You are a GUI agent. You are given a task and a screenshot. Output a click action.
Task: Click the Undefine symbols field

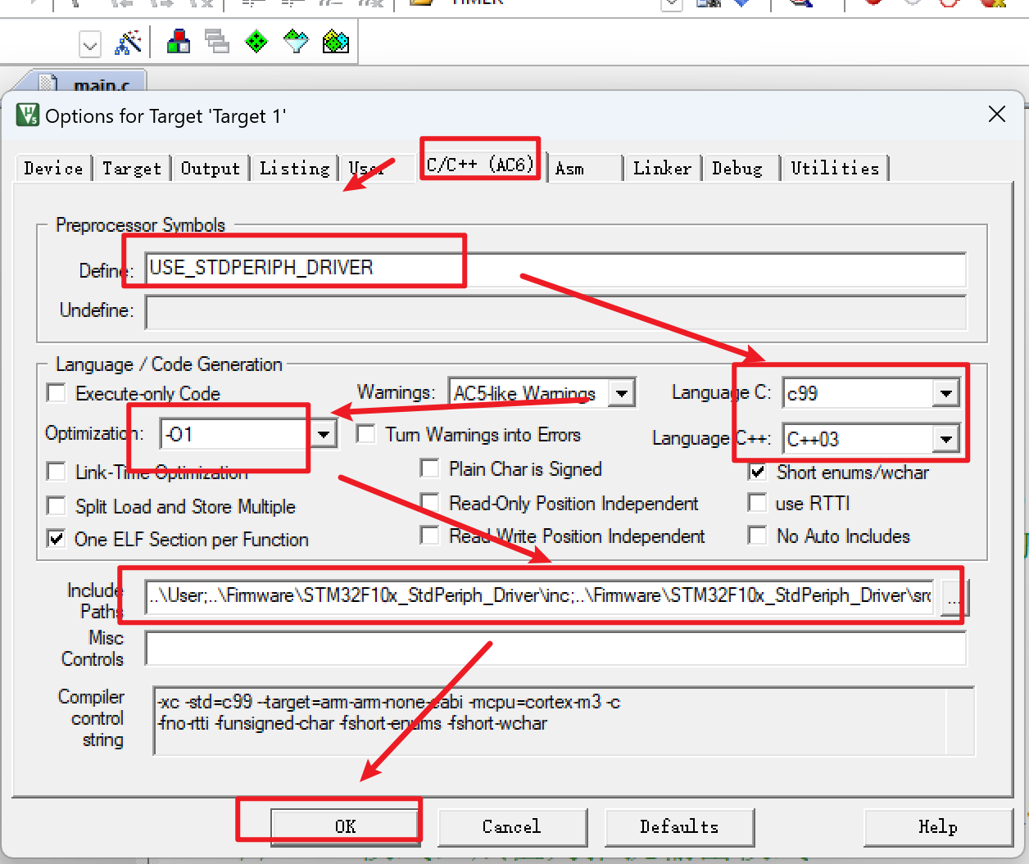tap(556, 311)
